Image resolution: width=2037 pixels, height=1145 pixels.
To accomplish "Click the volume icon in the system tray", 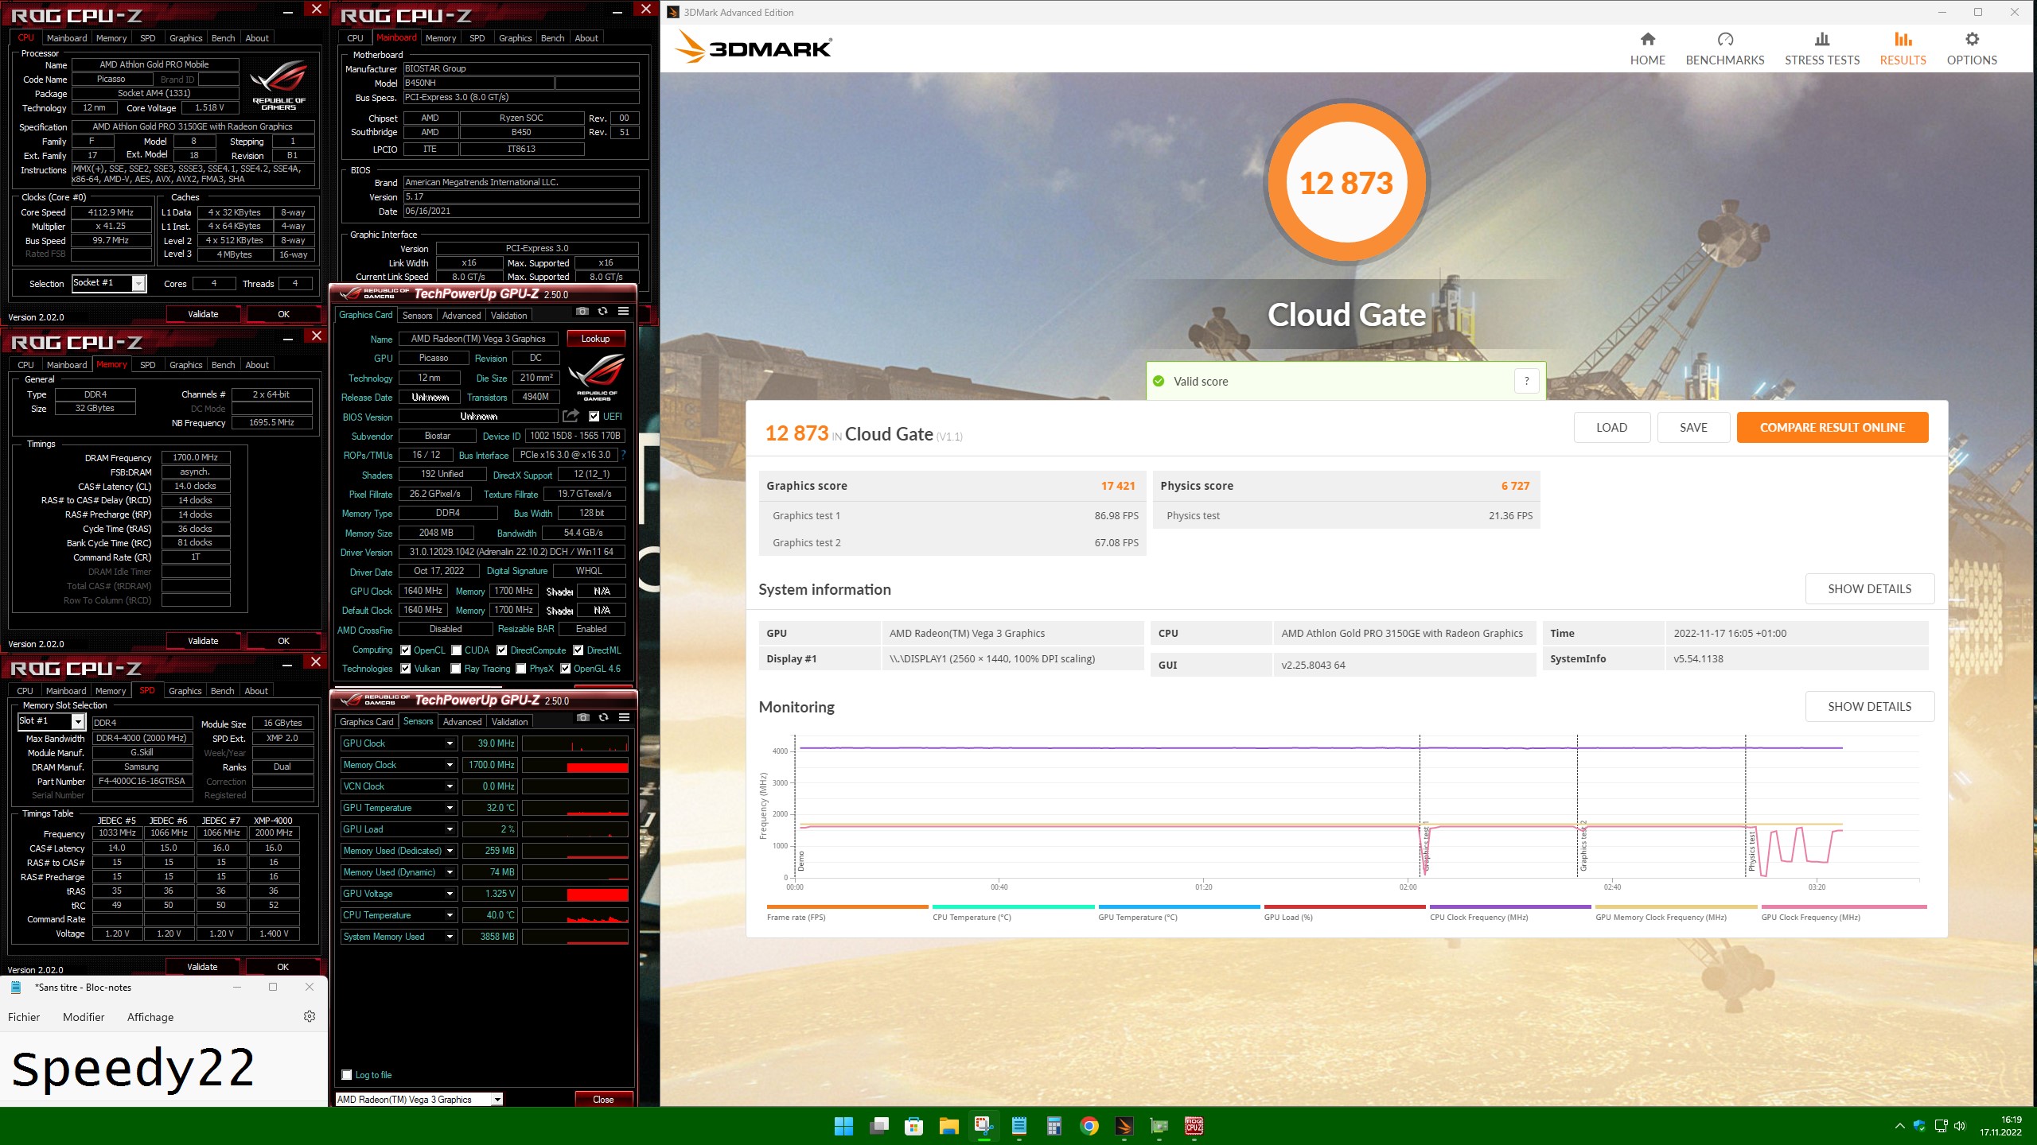I will tap(1959, 1126).
